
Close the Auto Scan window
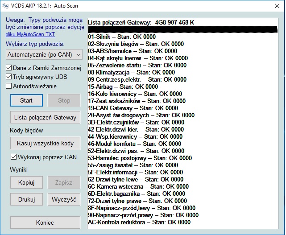(277, 6)
